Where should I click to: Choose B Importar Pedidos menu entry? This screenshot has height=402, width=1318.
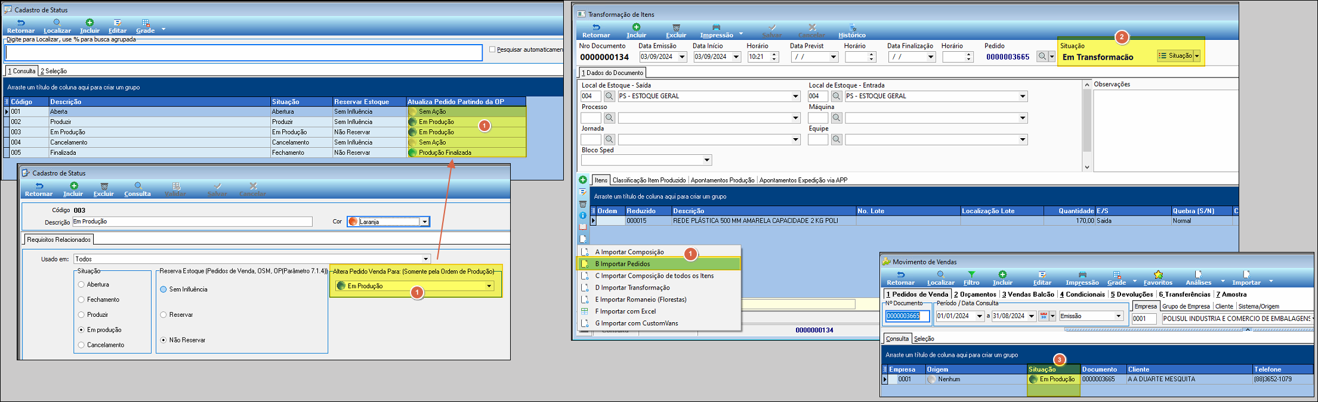coord(622,264)
